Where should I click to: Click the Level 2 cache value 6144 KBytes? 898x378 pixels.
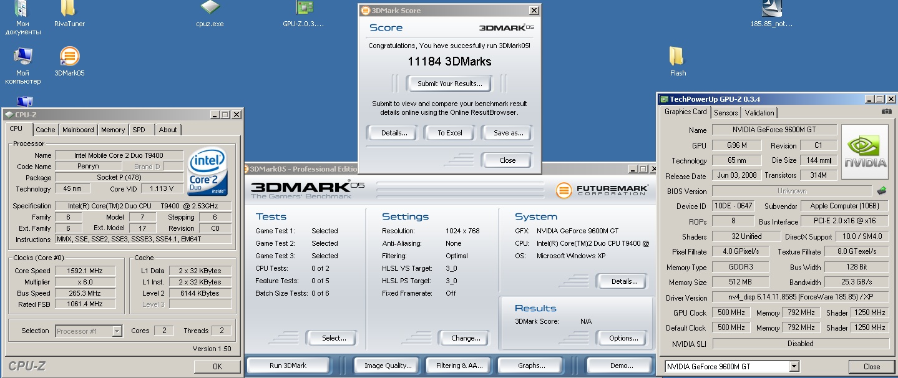(200, 293)
